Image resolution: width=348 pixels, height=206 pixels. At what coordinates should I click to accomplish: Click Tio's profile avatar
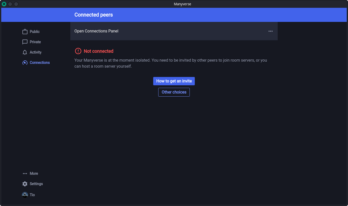25,195
